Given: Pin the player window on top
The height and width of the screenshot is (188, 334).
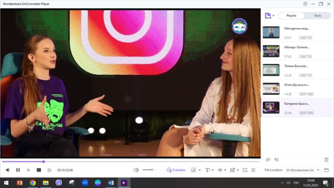Looking at the screenshot, I should point(305,4).
